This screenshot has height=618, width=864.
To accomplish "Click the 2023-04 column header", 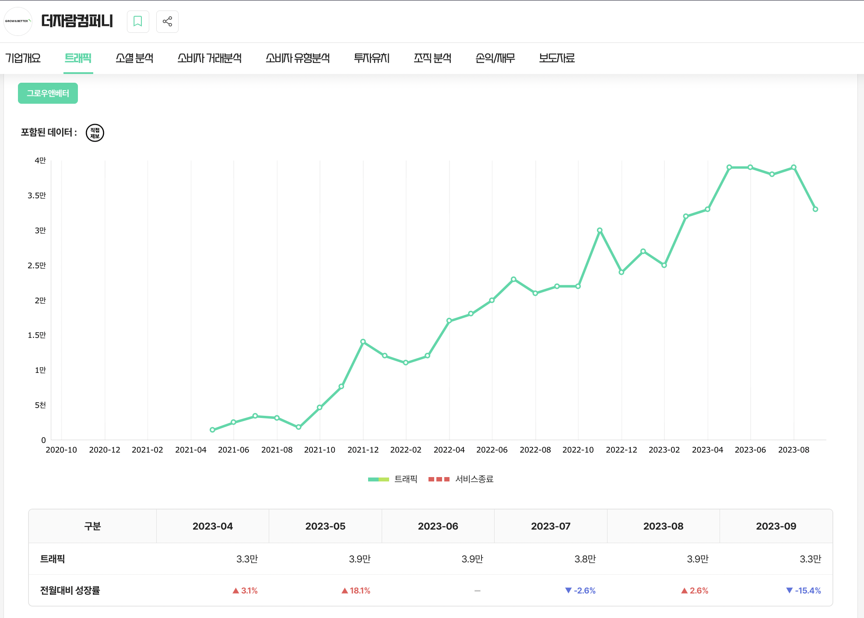I will click(x=213, y=526).
